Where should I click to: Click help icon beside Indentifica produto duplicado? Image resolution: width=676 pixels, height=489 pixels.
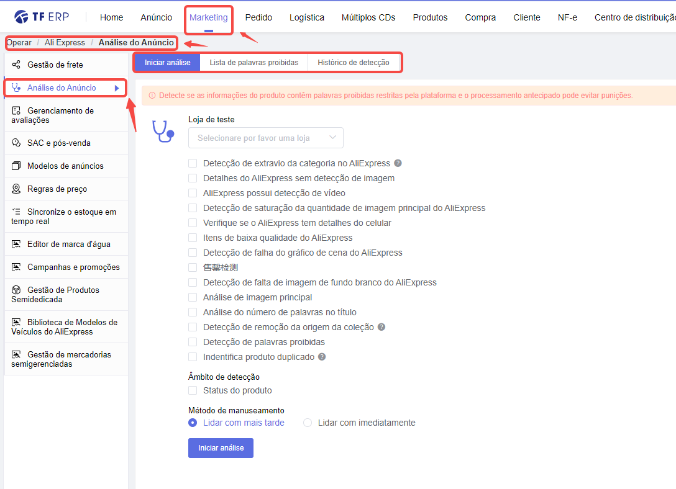pyautogui.click(x=322, y=357)
